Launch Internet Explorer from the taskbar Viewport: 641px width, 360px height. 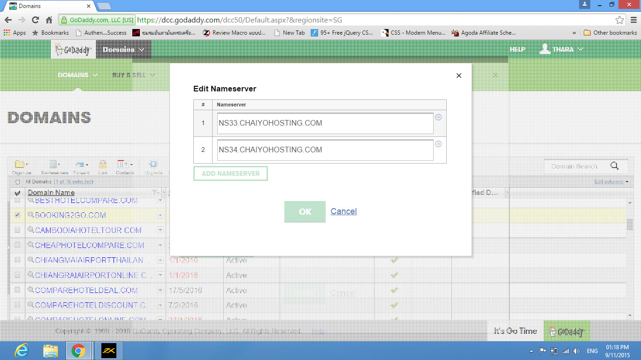tap(22, 351)
